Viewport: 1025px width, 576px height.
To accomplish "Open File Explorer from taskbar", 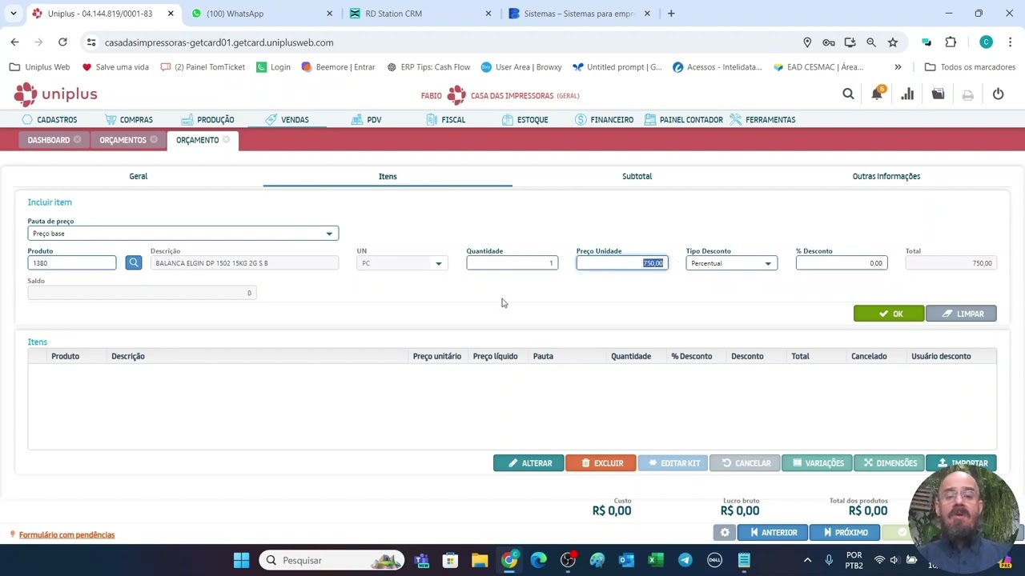I will [480, 560].
